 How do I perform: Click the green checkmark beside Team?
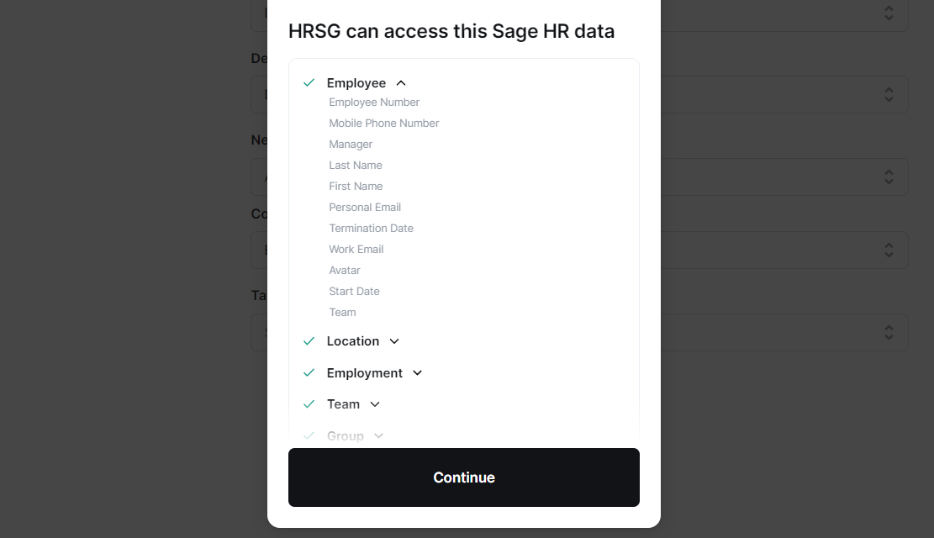(x=309, y=404)
